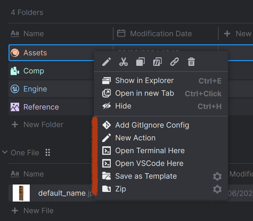This screenshot has height=221, width=253.
Task: Click the copy path icon
Action: tap(157, 62)
